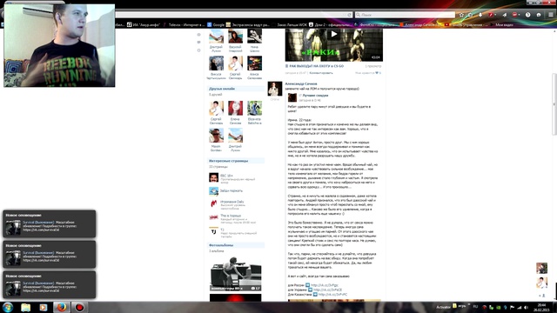Click Комментировать under the video post
Viewport: 557px width, 313px height.
(x=321, y=73)
